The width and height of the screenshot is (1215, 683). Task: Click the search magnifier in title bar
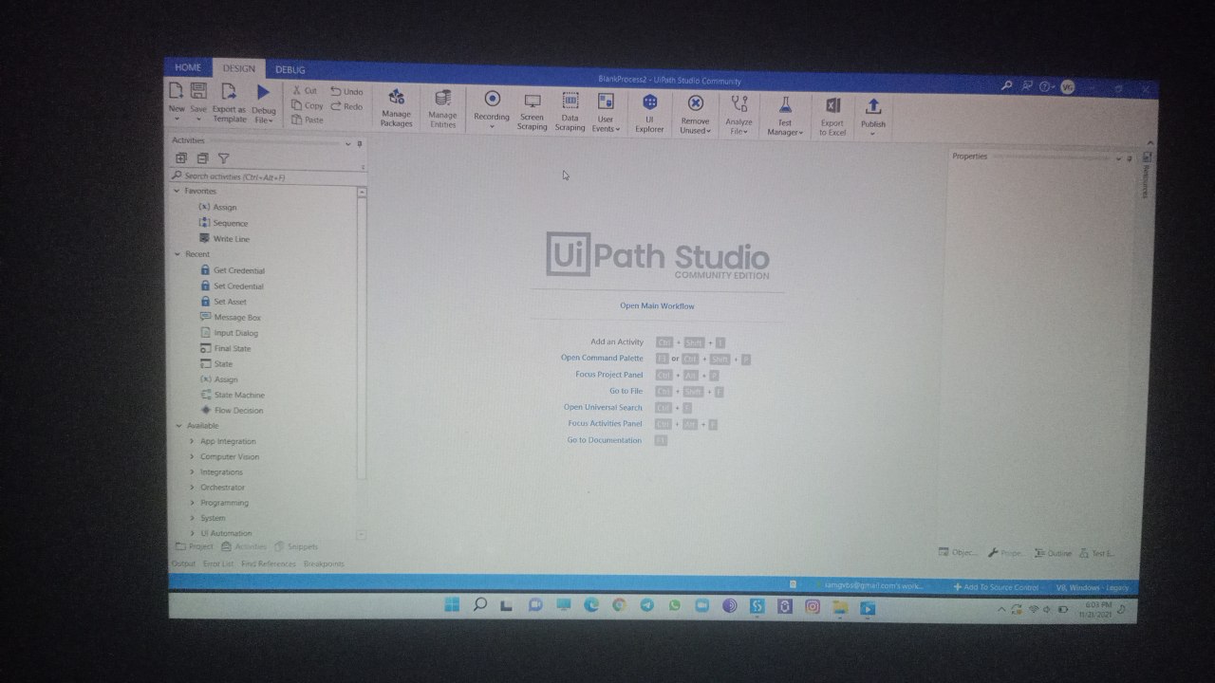(x=1006, y=85)
